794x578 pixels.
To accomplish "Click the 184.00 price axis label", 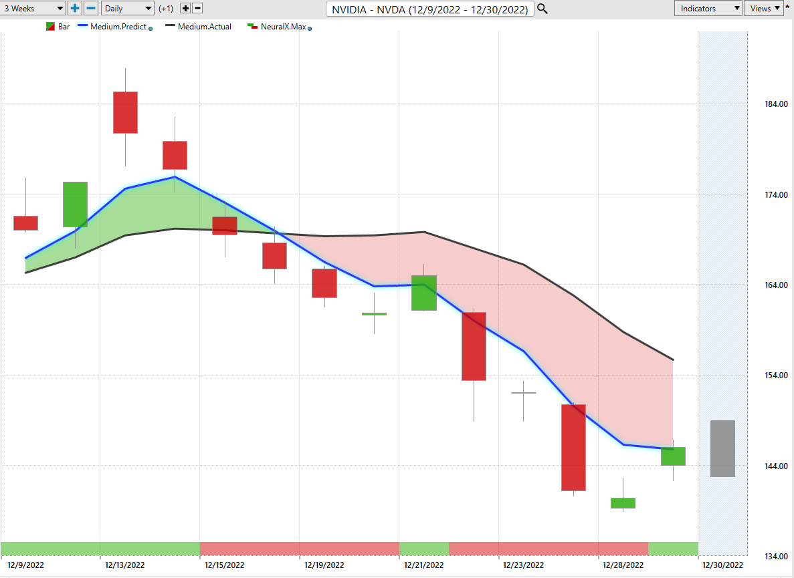I will [x=776, y=104].
